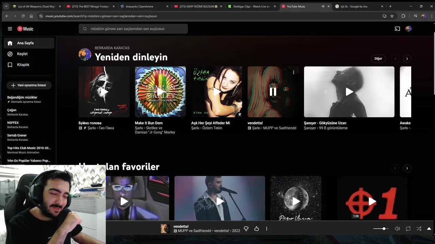The height and width of the screenshot is (244, 435).
Task: Open player bar more actions menu
Action: point(266,229)
